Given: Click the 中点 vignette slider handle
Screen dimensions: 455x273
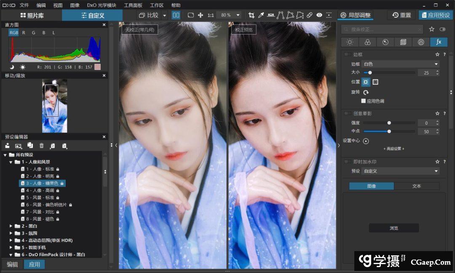Looking at the screenshot, I should tap(389, 131).
